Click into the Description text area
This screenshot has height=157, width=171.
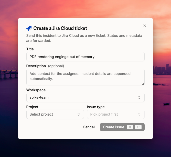(85, 77)
